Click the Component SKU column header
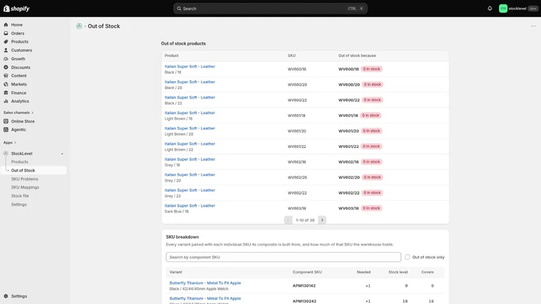 pyautogui.click(x=307, y=272)
